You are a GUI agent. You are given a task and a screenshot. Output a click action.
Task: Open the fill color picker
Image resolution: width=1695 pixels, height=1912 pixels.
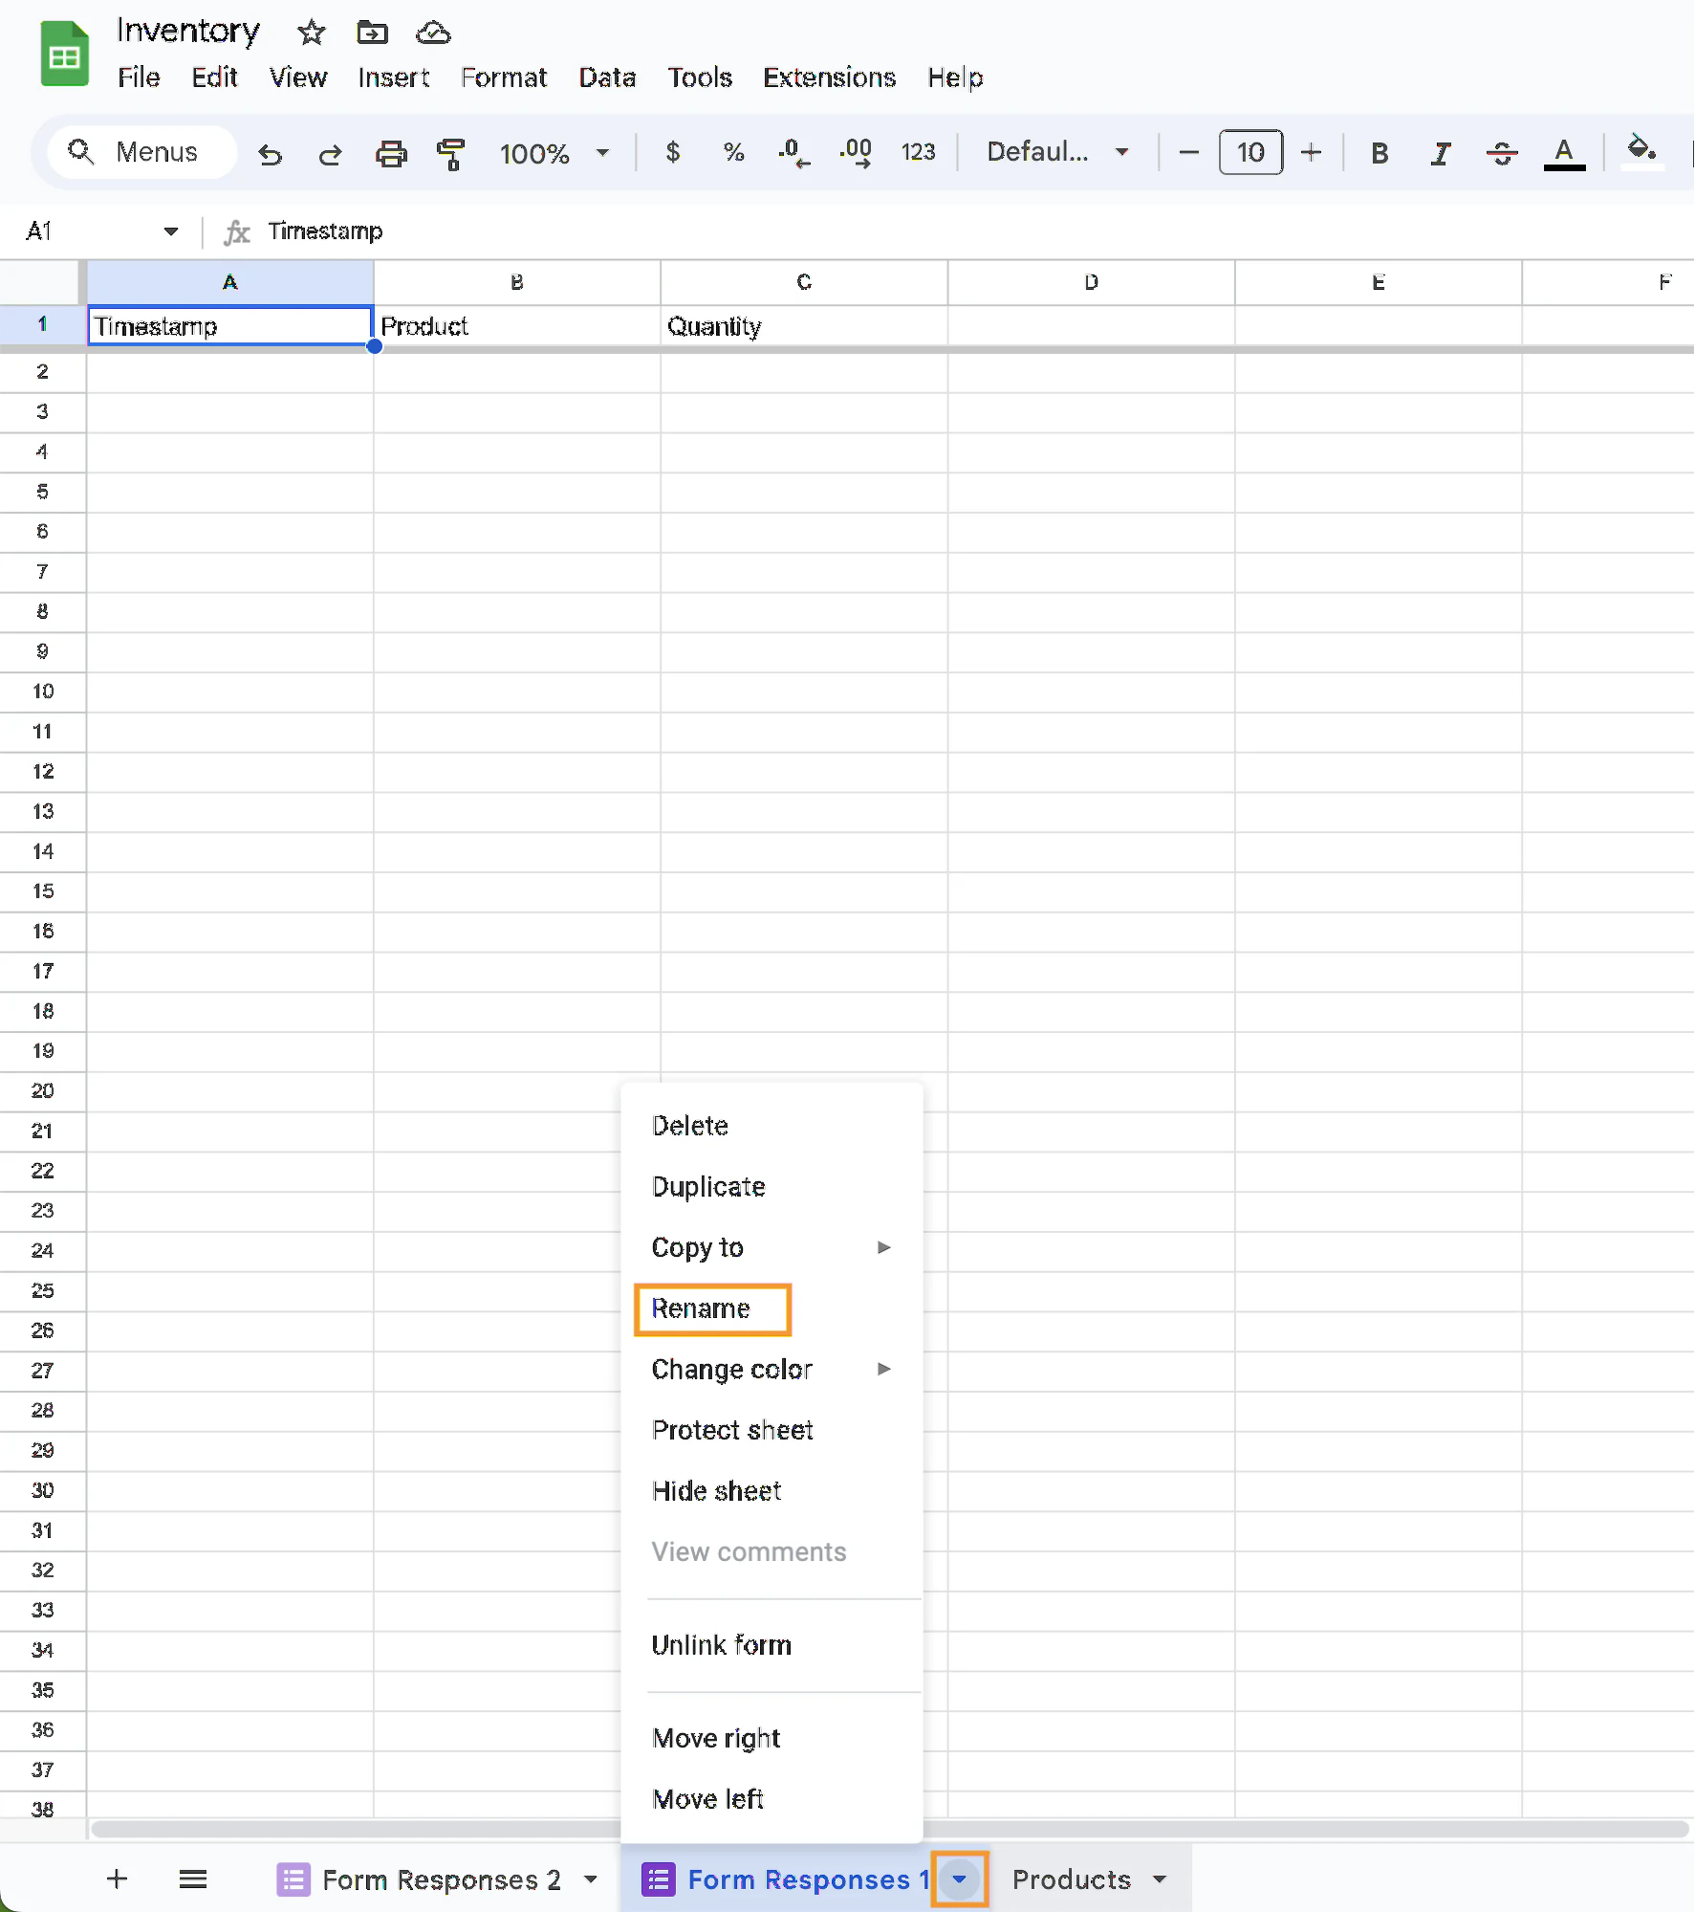[1641, 151]
